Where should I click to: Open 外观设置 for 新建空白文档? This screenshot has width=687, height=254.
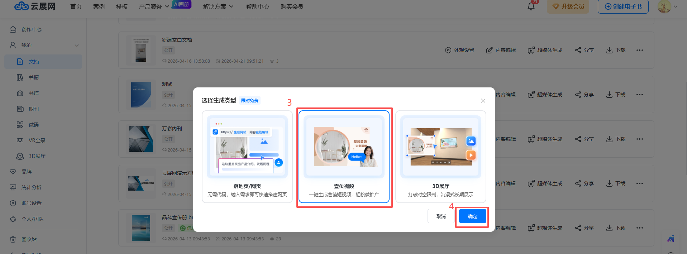pyautogui.click(x=459, y=50)
